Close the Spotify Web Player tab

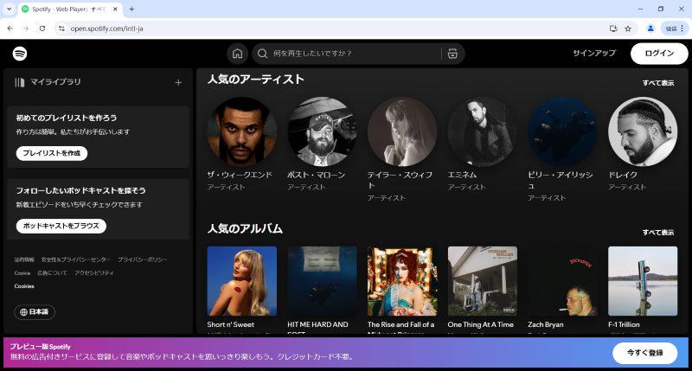[115, 9]
